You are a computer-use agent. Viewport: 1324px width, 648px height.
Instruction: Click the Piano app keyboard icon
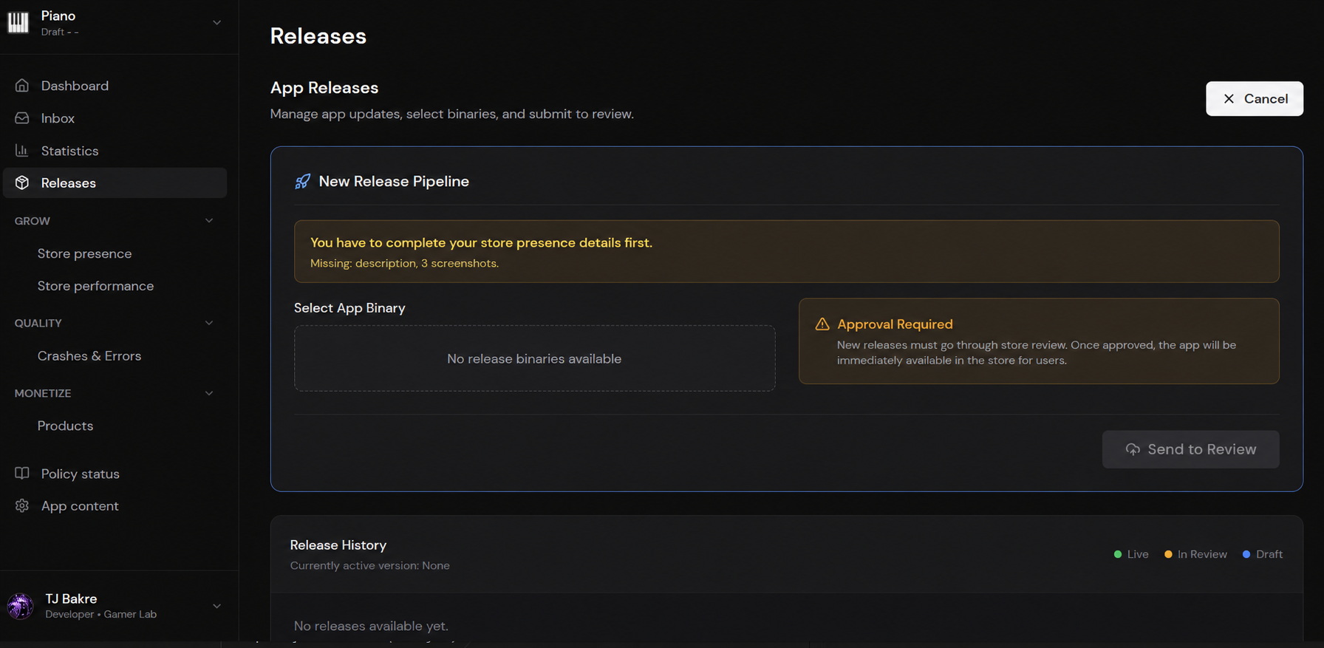pyautogui.click(x=18, y=22)
